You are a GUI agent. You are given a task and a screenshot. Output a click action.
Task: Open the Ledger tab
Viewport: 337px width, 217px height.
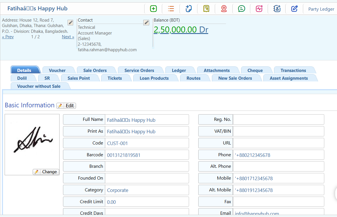point(180,70)
